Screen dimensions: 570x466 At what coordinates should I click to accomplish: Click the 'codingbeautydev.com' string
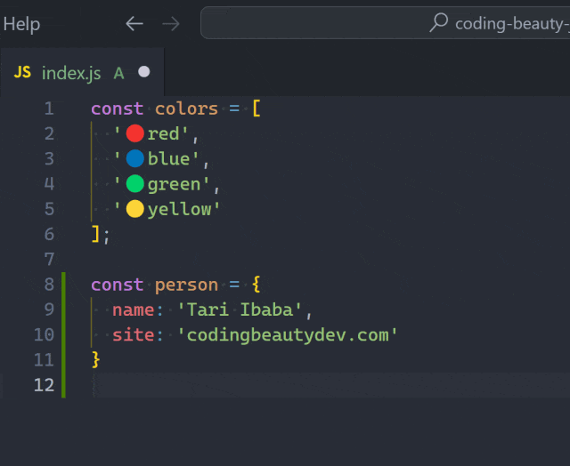click(288, 334)
